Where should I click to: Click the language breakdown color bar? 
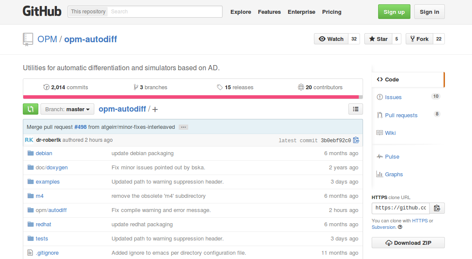pos(193,97)
